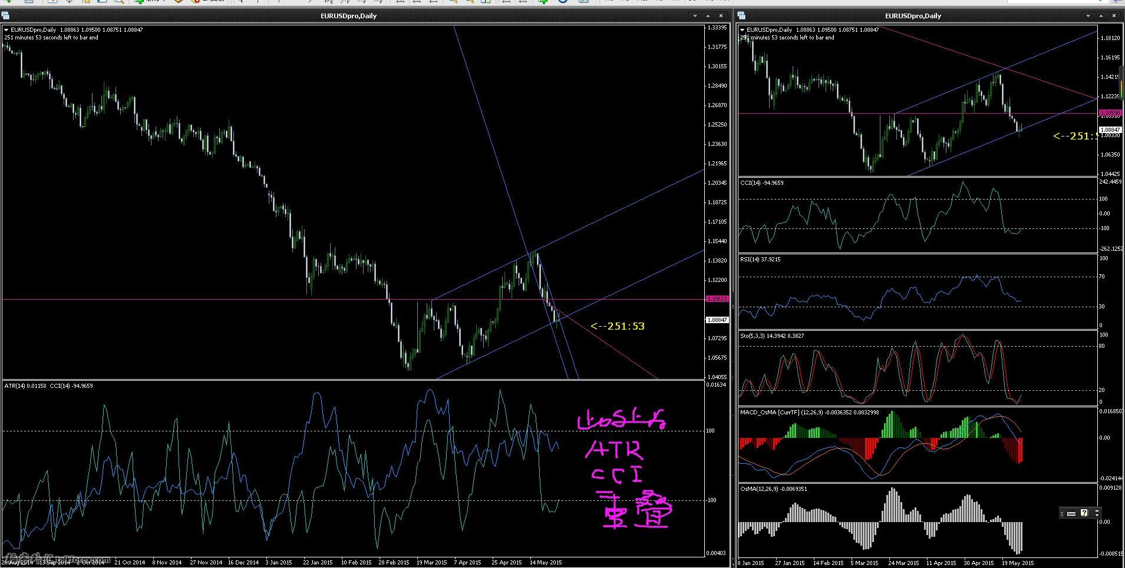
Task: Click the 27 Jan 2015 date on right time axis
Action: coord(790,563)
